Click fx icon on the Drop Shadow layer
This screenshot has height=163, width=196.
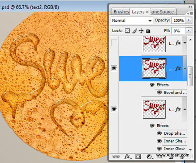(178, 109)
